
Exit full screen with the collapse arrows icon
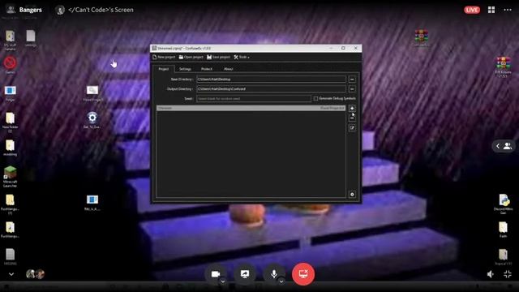click(x=508, y=274)
